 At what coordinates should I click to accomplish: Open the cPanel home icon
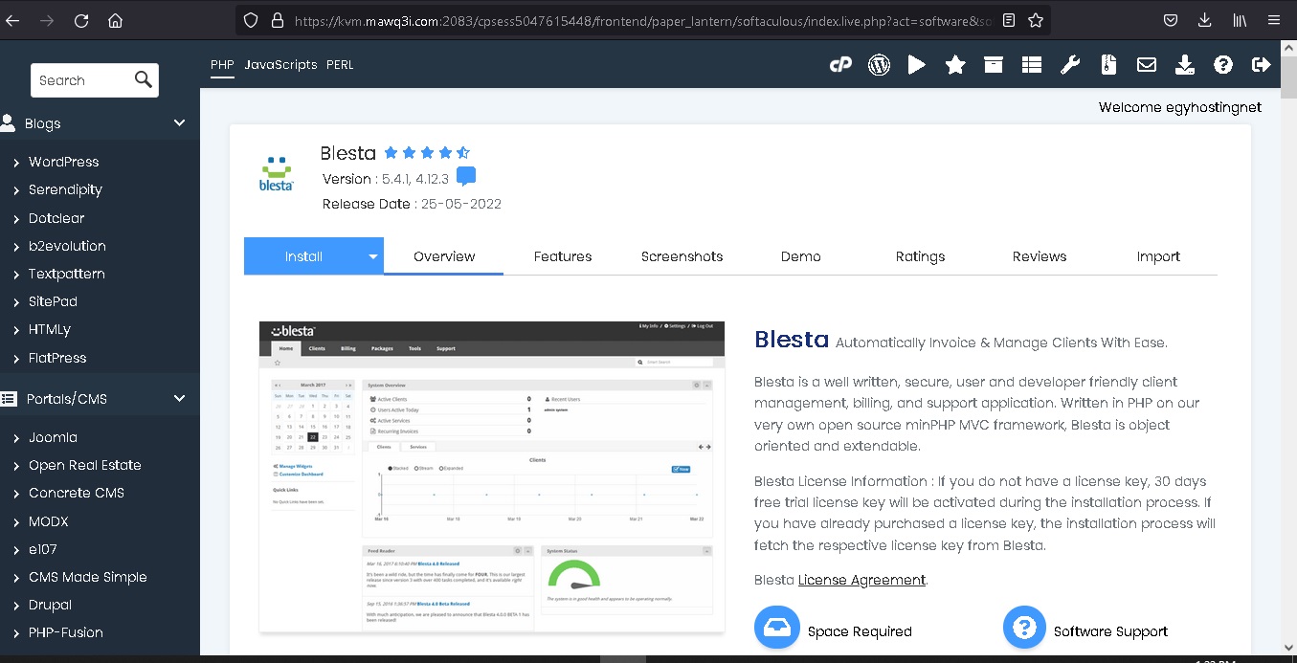tap(840, 65)
